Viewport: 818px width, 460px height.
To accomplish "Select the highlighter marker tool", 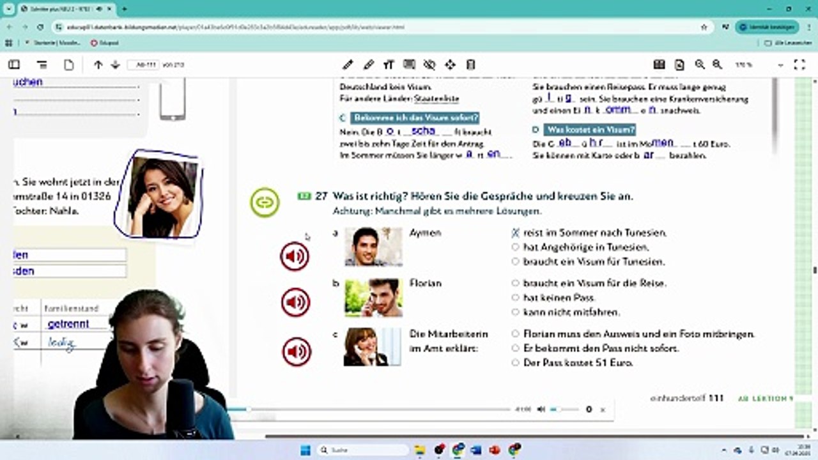I will 368,65.
